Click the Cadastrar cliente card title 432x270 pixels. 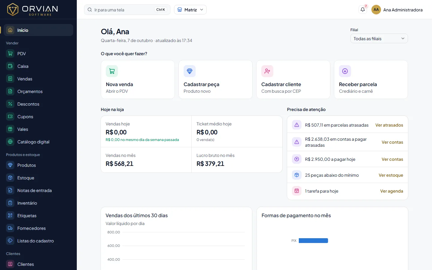[281, 84]
